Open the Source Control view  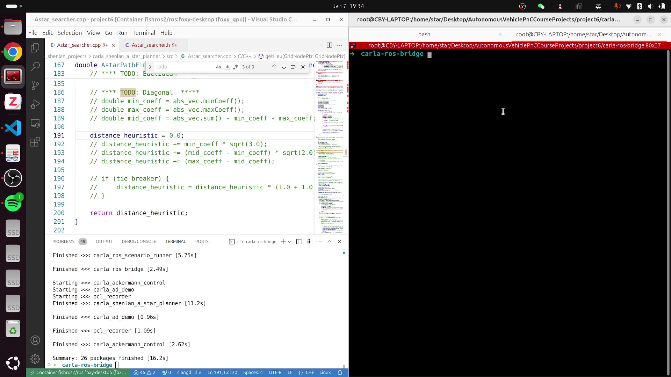point(35,85)
